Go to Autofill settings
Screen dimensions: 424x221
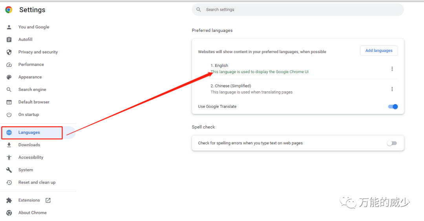click(26, 40)
